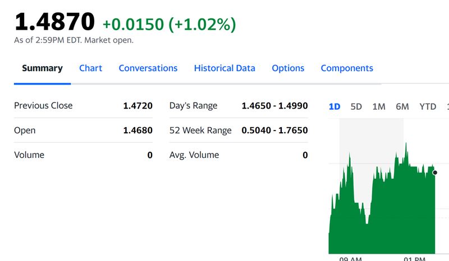View the Components tab
449x261 pixels.
pos(347,68)
